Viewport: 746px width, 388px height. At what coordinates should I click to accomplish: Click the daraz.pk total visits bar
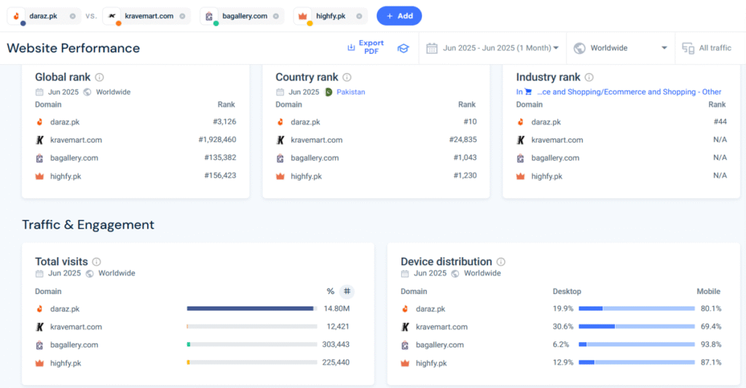click(x=250, y=309)
